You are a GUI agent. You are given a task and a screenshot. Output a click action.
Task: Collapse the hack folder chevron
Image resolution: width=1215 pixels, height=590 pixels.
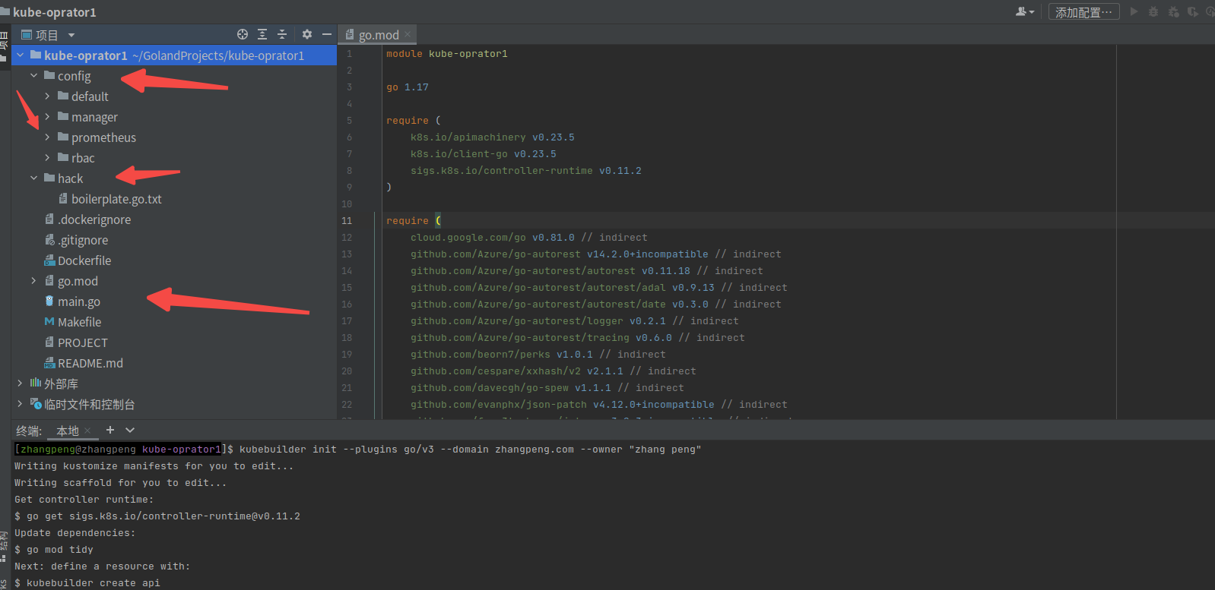point(33,178)
